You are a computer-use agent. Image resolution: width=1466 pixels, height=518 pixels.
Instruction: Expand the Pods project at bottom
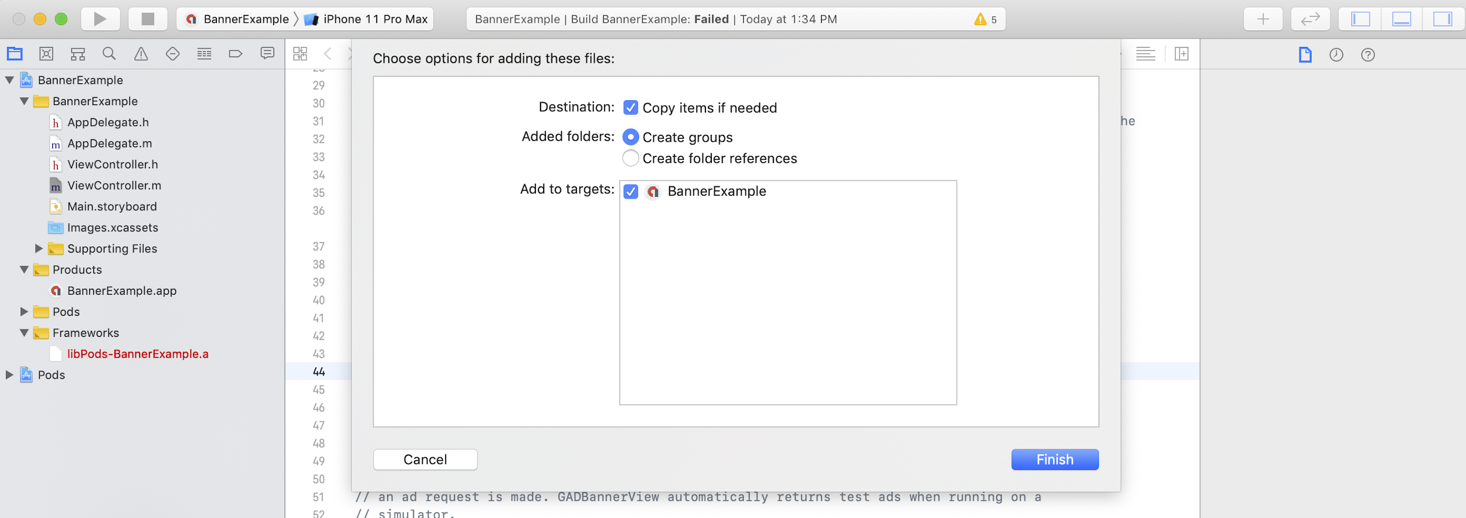9,375
